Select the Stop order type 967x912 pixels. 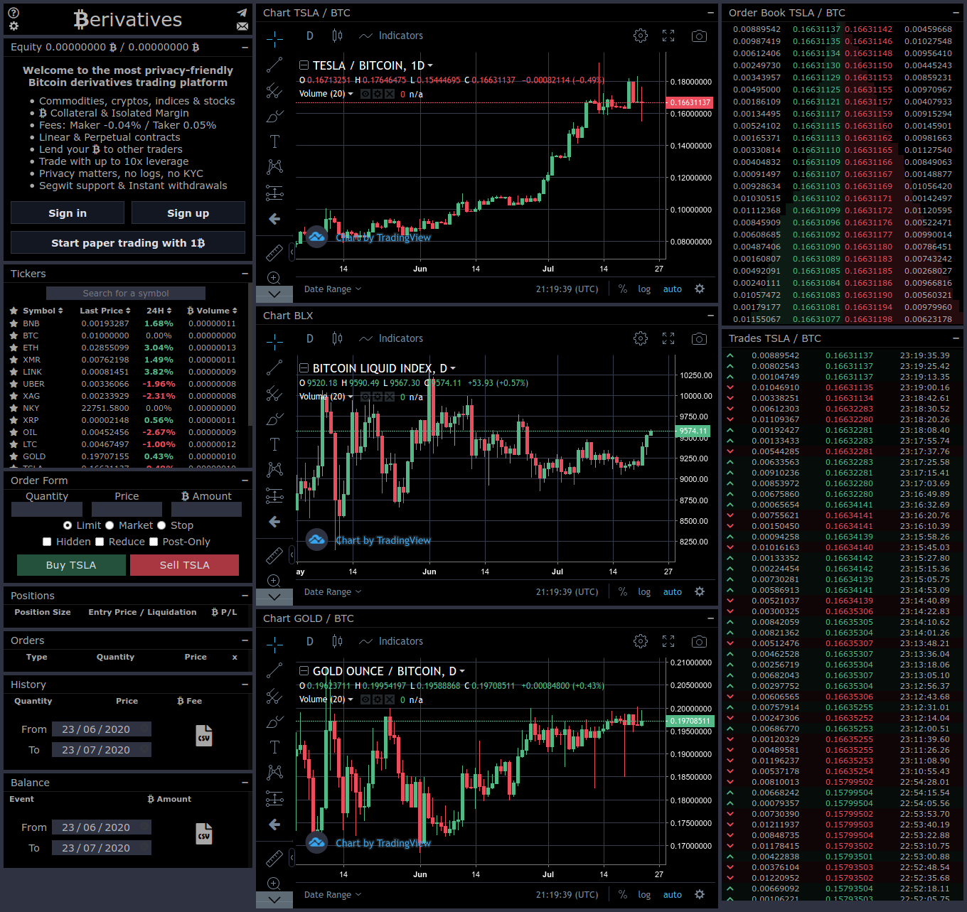click(x=161, y=525)
